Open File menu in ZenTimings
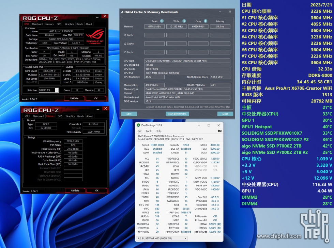This screenshot has width=334, height=248. (140, 131)
